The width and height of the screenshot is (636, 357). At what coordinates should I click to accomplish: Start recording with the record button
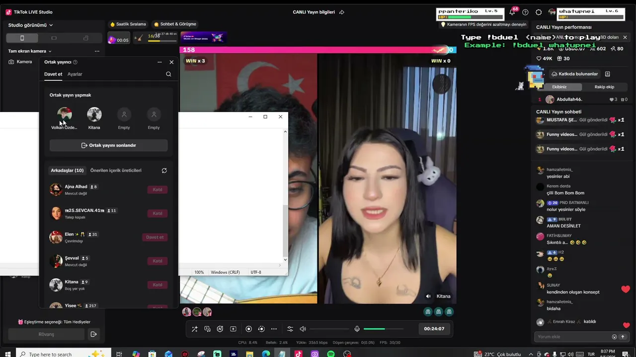[x=248, y=329]
